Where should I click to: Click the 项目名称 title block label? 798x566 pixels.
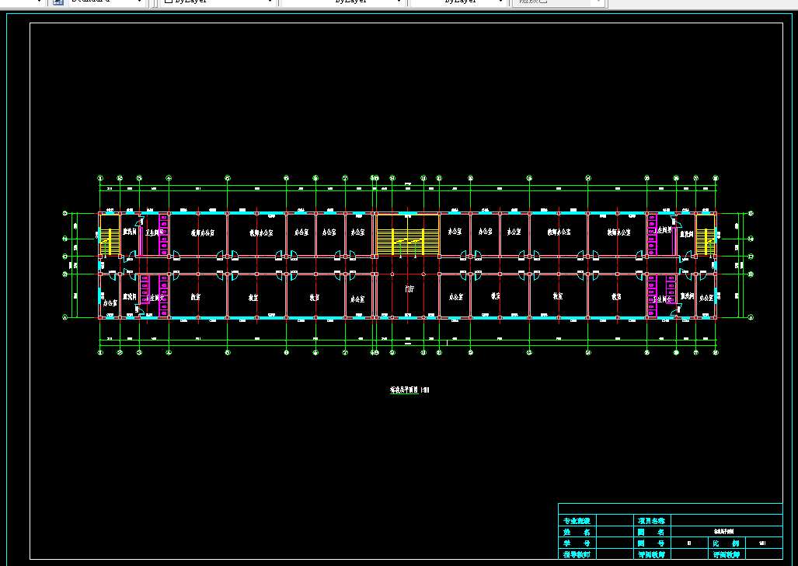[651, 521]
